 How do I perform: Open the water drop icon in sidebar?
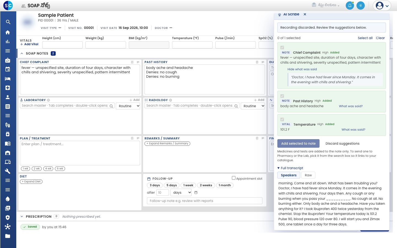[8, 199]
